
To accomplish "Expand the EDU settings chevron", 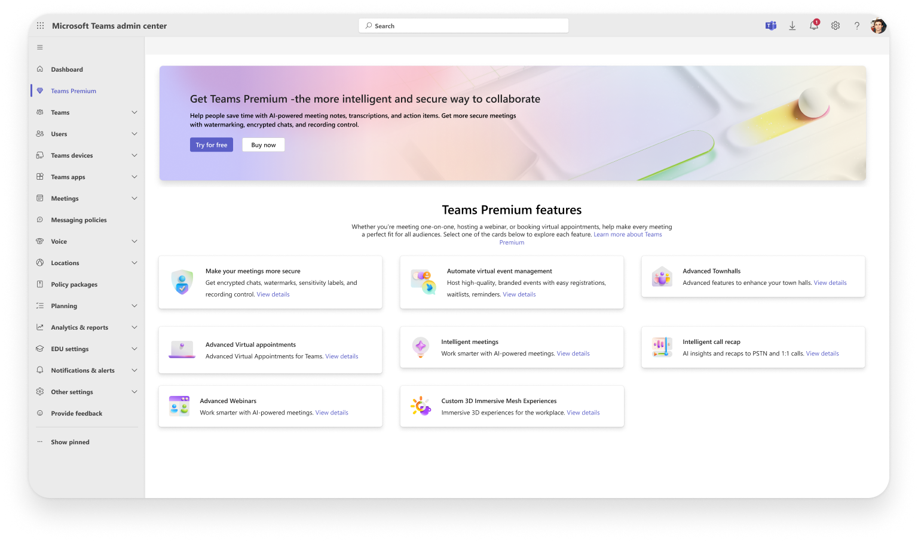I will [134, 349].
